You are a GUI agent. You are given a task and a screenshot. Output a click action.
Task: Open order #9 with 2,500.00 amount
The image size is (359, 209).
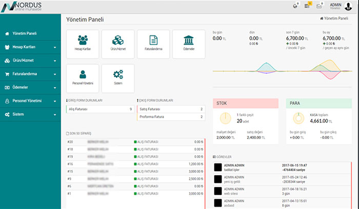coord(135,179)
